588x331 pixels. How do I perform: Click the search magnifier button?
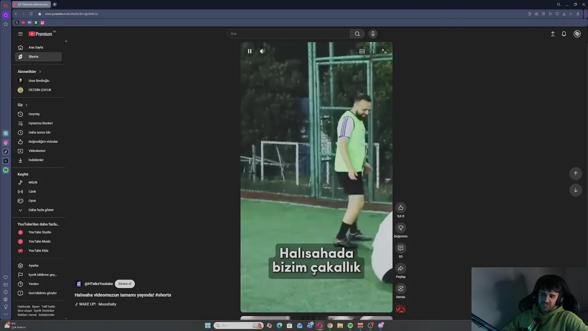pos(357,34)
